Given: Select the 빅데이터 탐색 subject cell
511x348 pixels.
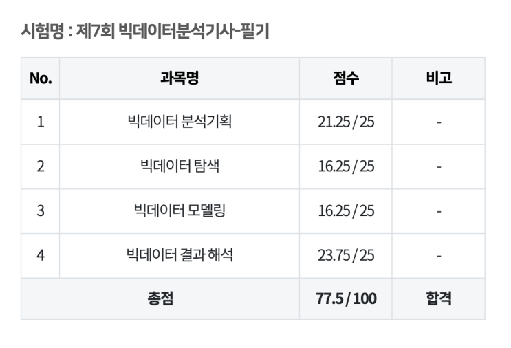Looking at the screenshot, I should (179, 166).
